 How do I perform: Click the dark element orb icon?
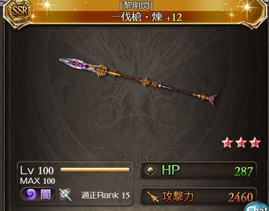point(31,195)
